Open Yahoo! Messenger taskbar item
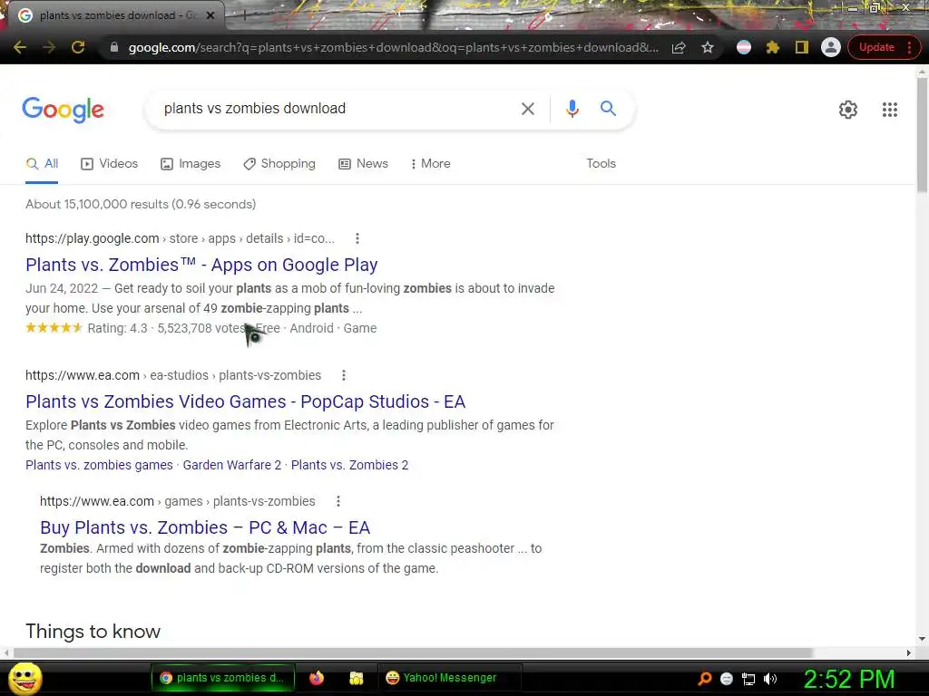 point(449,678)
